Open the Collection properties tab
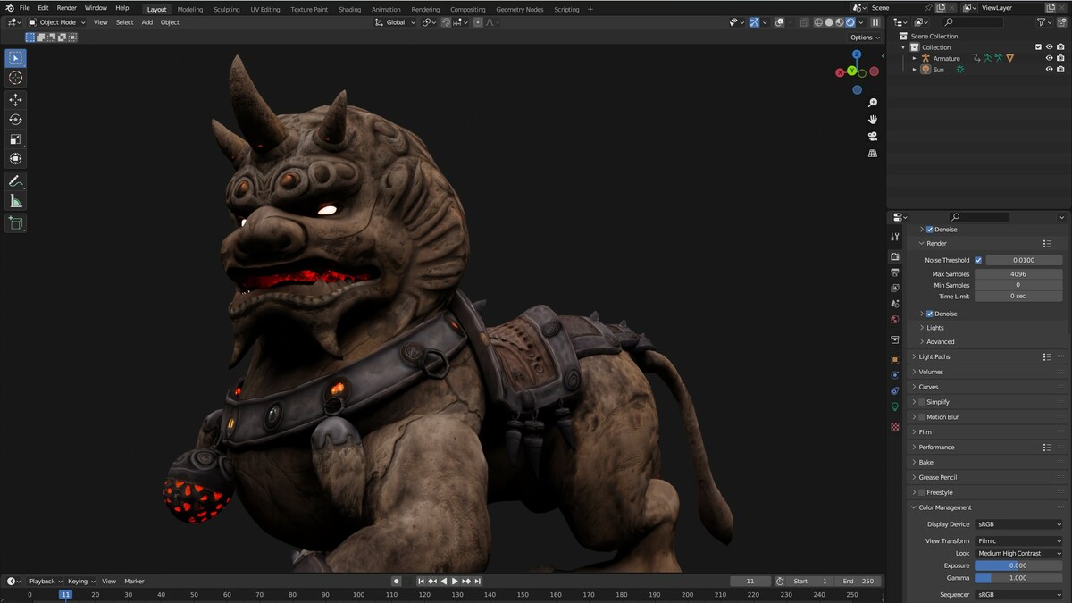Screen dimensions: 1072x603 895,339
